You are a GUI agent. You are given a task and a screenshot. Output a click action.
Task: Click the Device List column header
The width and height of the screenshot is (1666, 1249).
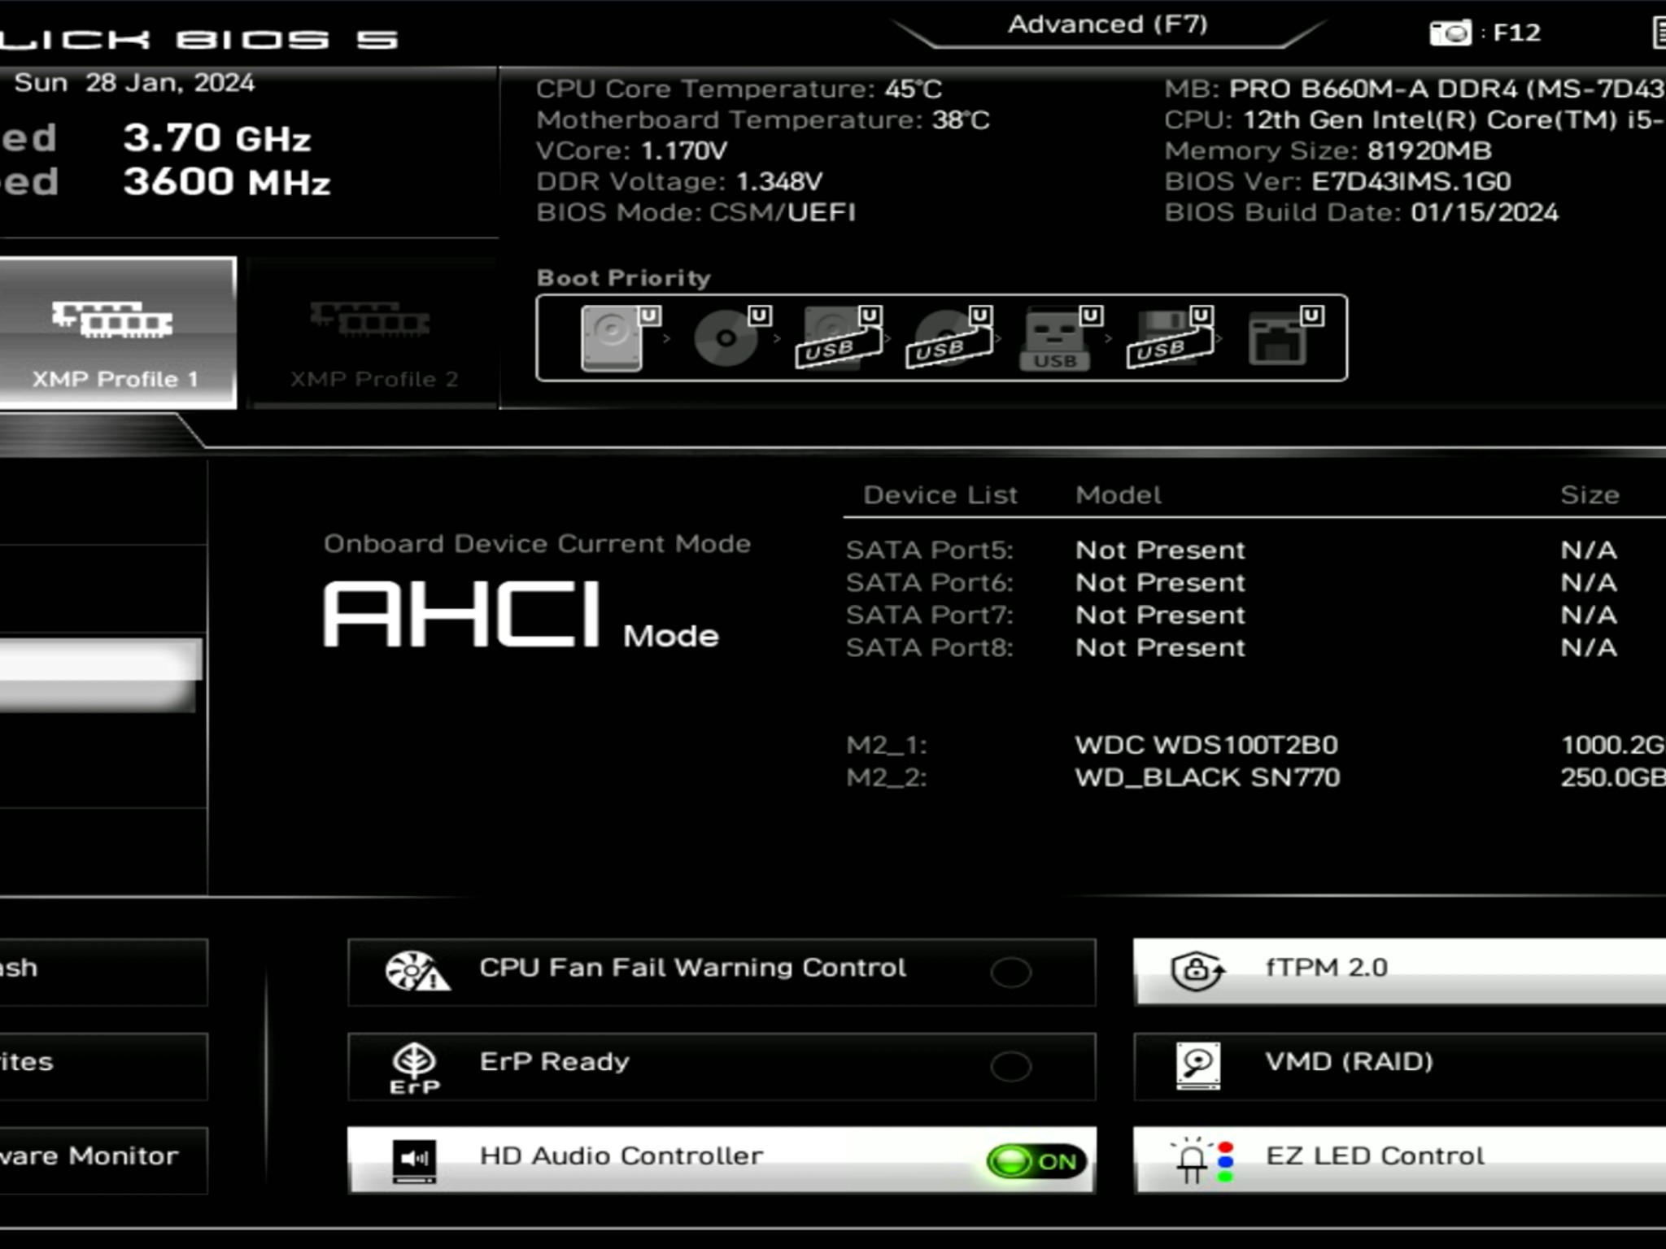pos(940,495)
